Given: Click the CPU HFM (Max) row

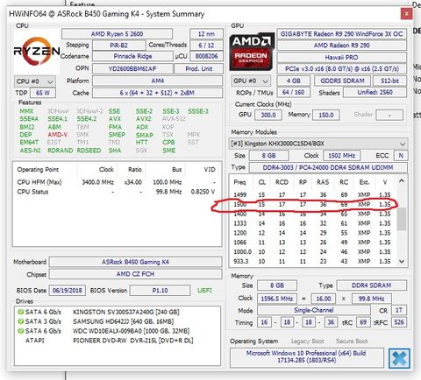Looking at the screenshot, I should point(117,182).
